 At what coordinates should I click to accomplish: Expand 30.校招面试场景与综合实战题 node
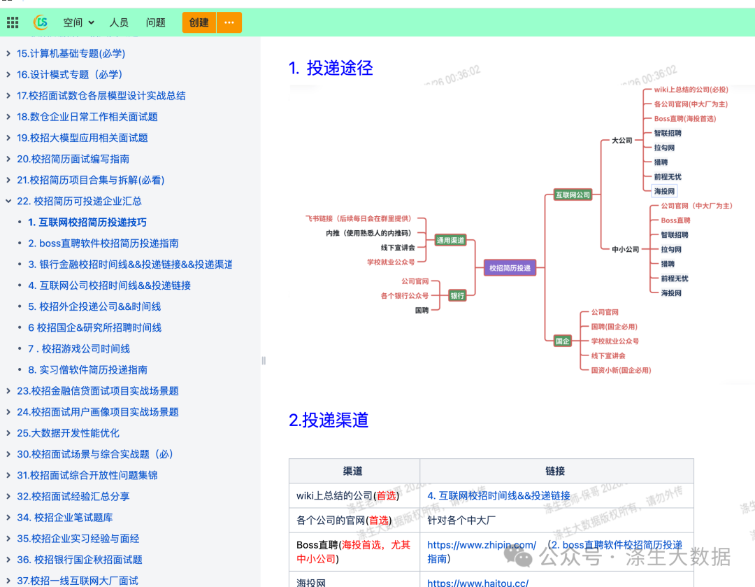8,454
